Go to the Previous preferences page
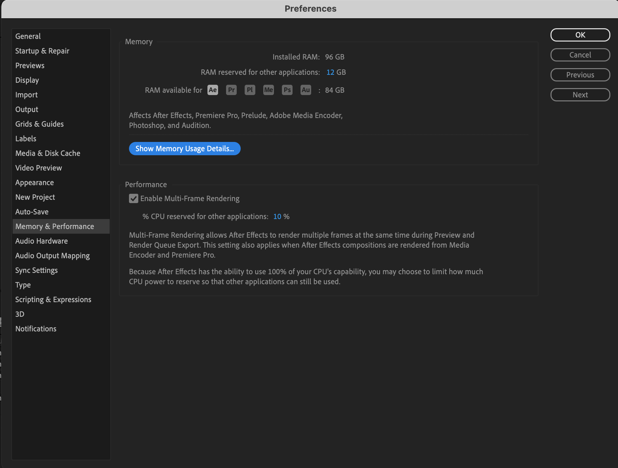The height and width of the screenshot is (468, 618). click(580, 75)
